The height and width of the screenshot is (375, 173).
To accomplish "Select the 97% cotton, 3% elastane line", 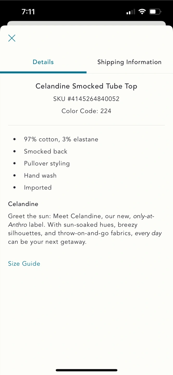I will tap(61, 139).
